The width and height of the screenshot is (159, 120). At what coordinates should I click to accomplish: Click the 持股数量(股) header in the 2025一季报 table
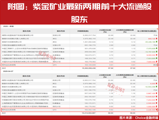coord(83,31)
